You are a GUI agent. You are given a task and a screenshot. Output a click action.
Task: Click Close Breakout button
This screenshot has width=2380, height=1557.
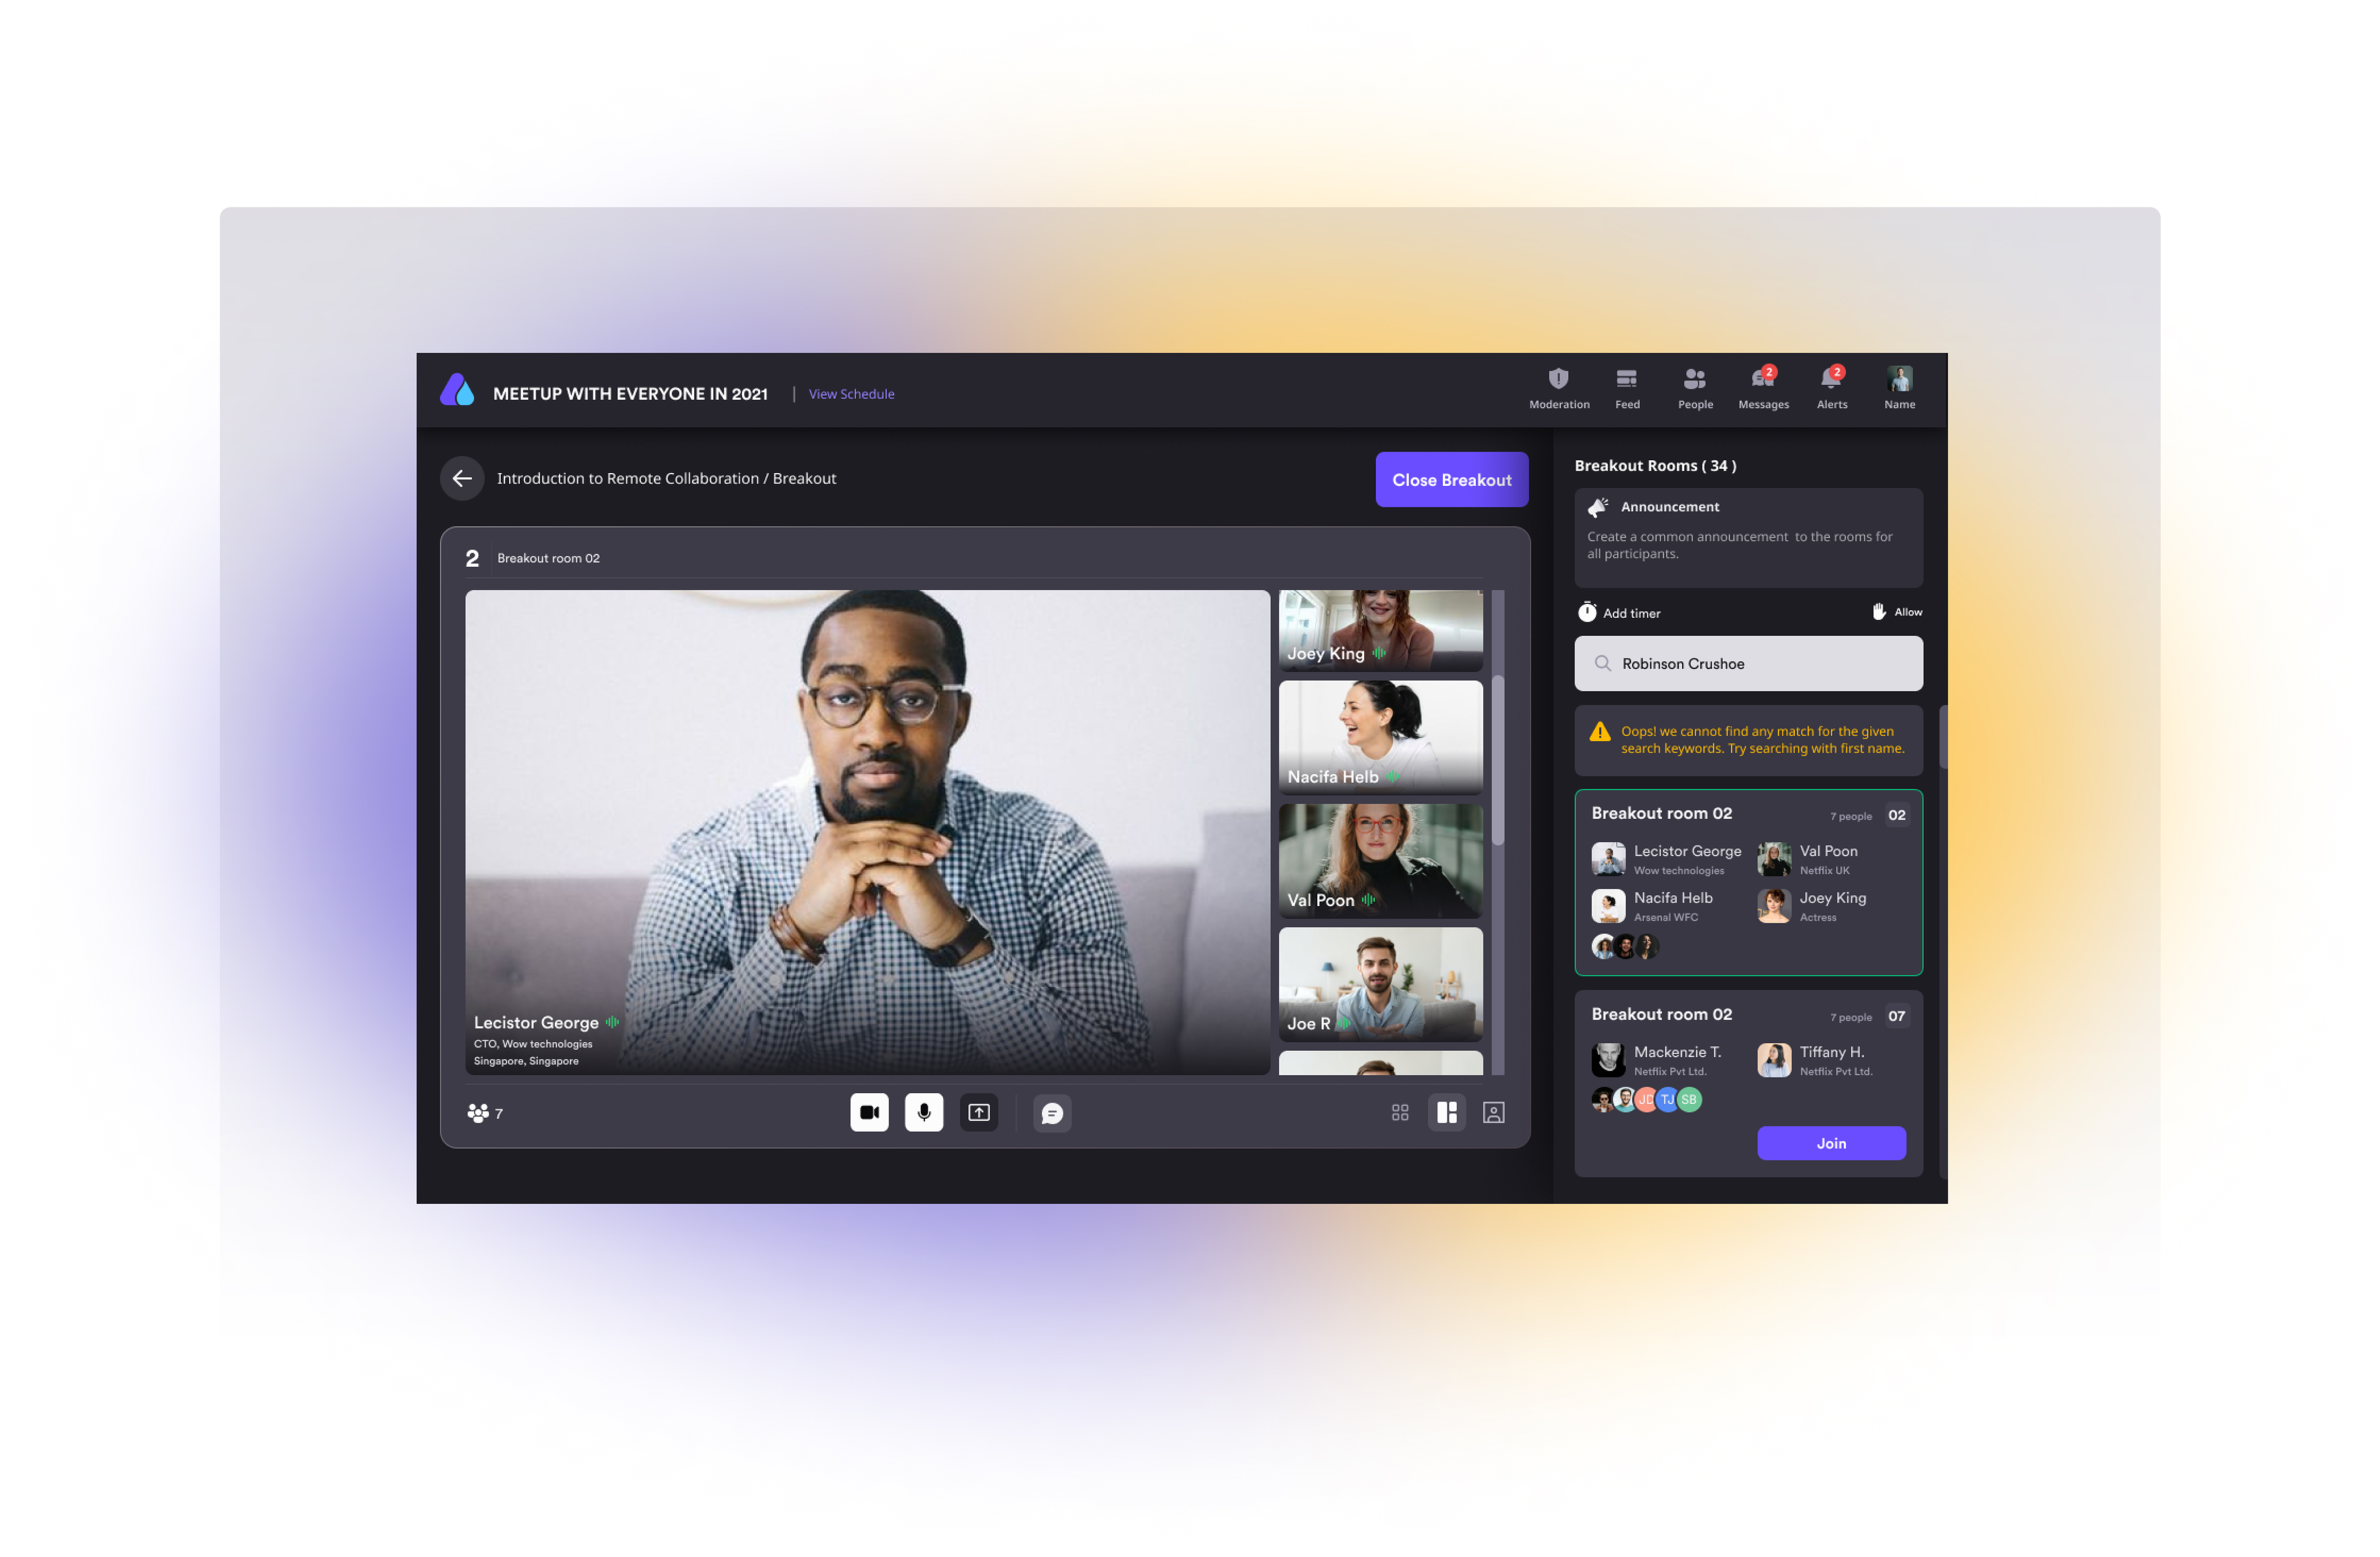pos(1450,478)
